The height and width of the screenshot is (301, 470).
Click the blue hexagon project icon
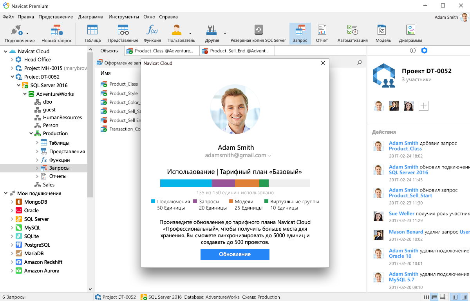pos(424,50)
